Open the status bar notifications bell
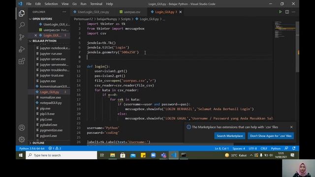 [294, 148]
